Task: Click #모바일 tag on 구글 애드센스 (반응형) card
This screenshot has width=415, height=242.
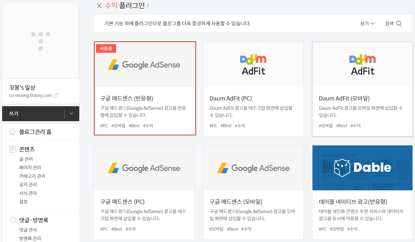Action: (118, 126)
